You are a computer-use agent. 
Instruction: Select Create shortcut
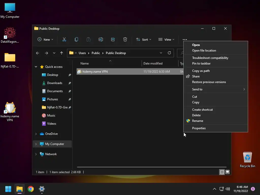click(216, 110)
